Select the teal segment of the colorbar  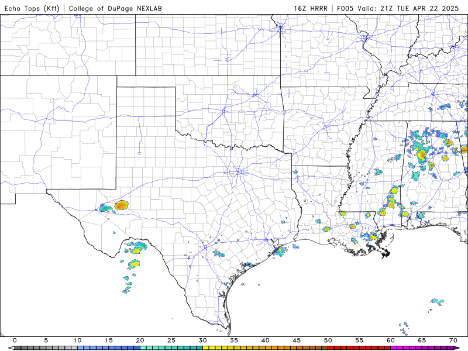(x=171, y=348)
